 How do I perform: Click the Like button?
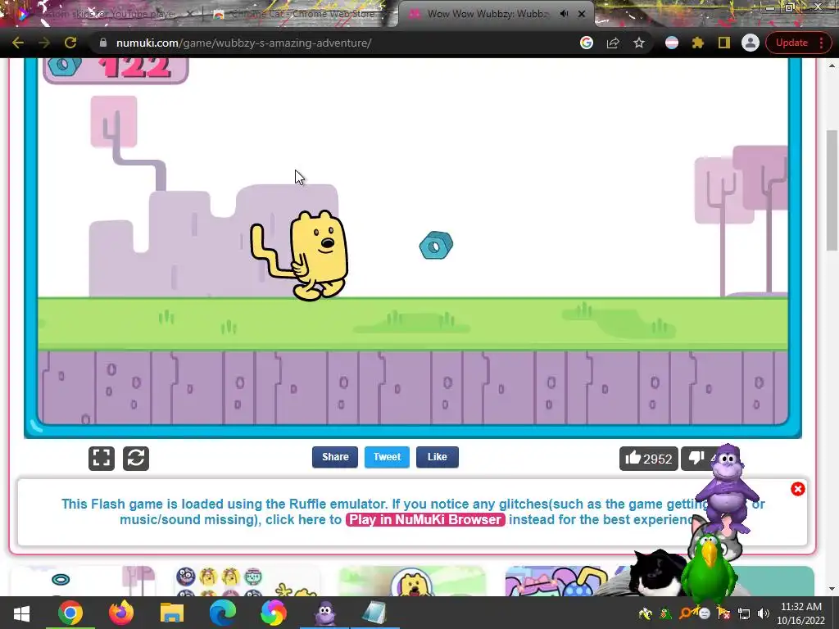pos(438,457)
